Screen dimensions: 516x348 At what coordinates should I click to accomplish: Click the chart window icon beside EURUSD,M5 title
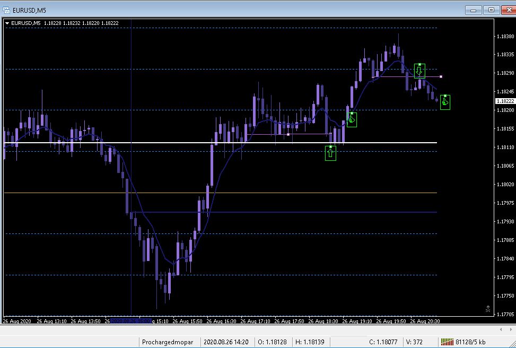coord(6,10)
